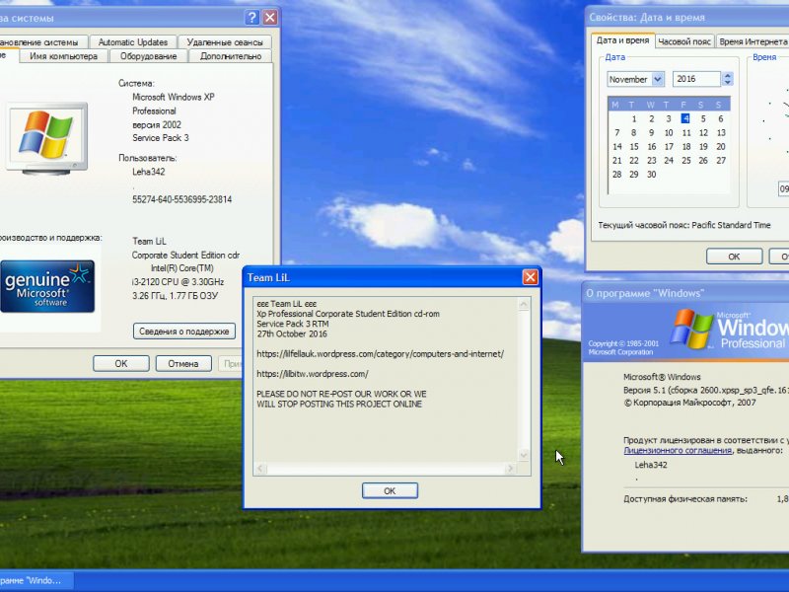The image size is (789, 592).
Task: Click the Windows flag logo in About Windows
Action: pos(691,330)
